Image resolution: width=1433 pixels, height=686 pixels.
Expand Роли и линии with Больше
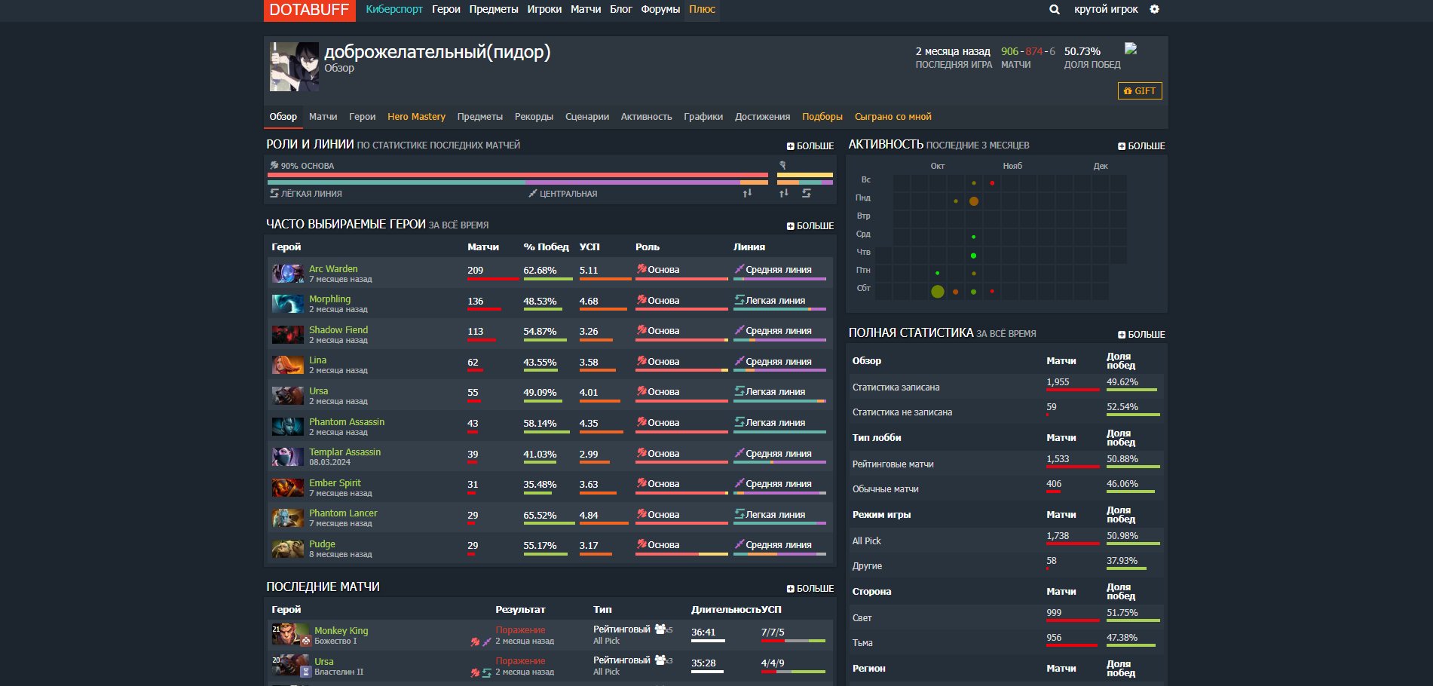[x=810, y=146]
